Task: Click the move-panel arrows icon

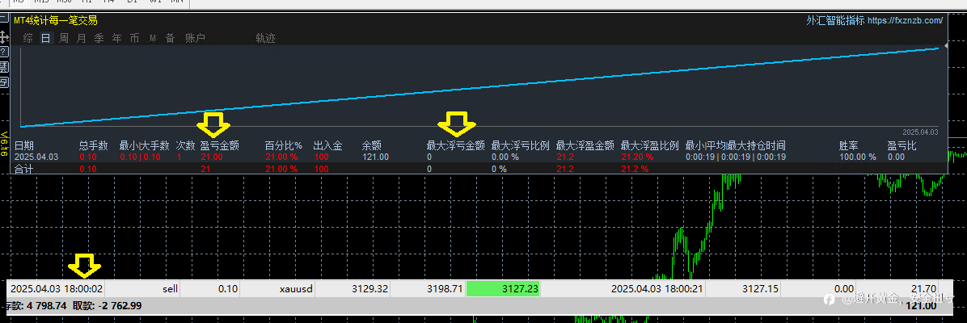Action: (x=4, y=38)
